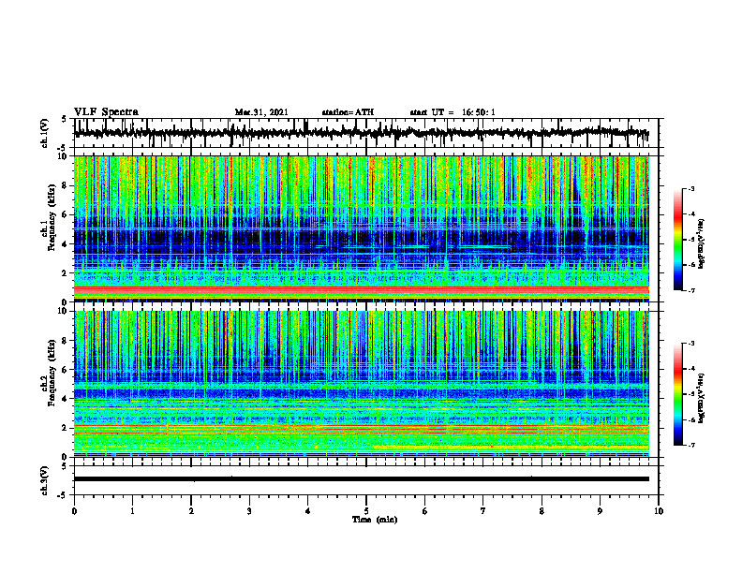Click the "station=ATH" header label

[348, 112]
